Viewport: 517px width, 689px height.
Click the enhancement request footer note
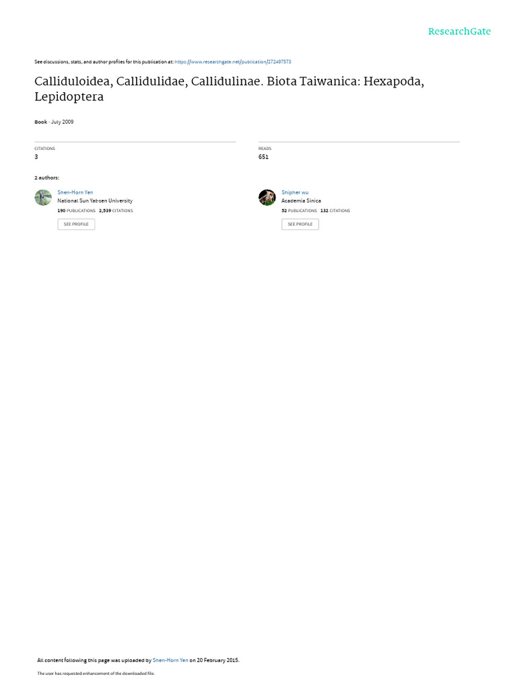96,673
